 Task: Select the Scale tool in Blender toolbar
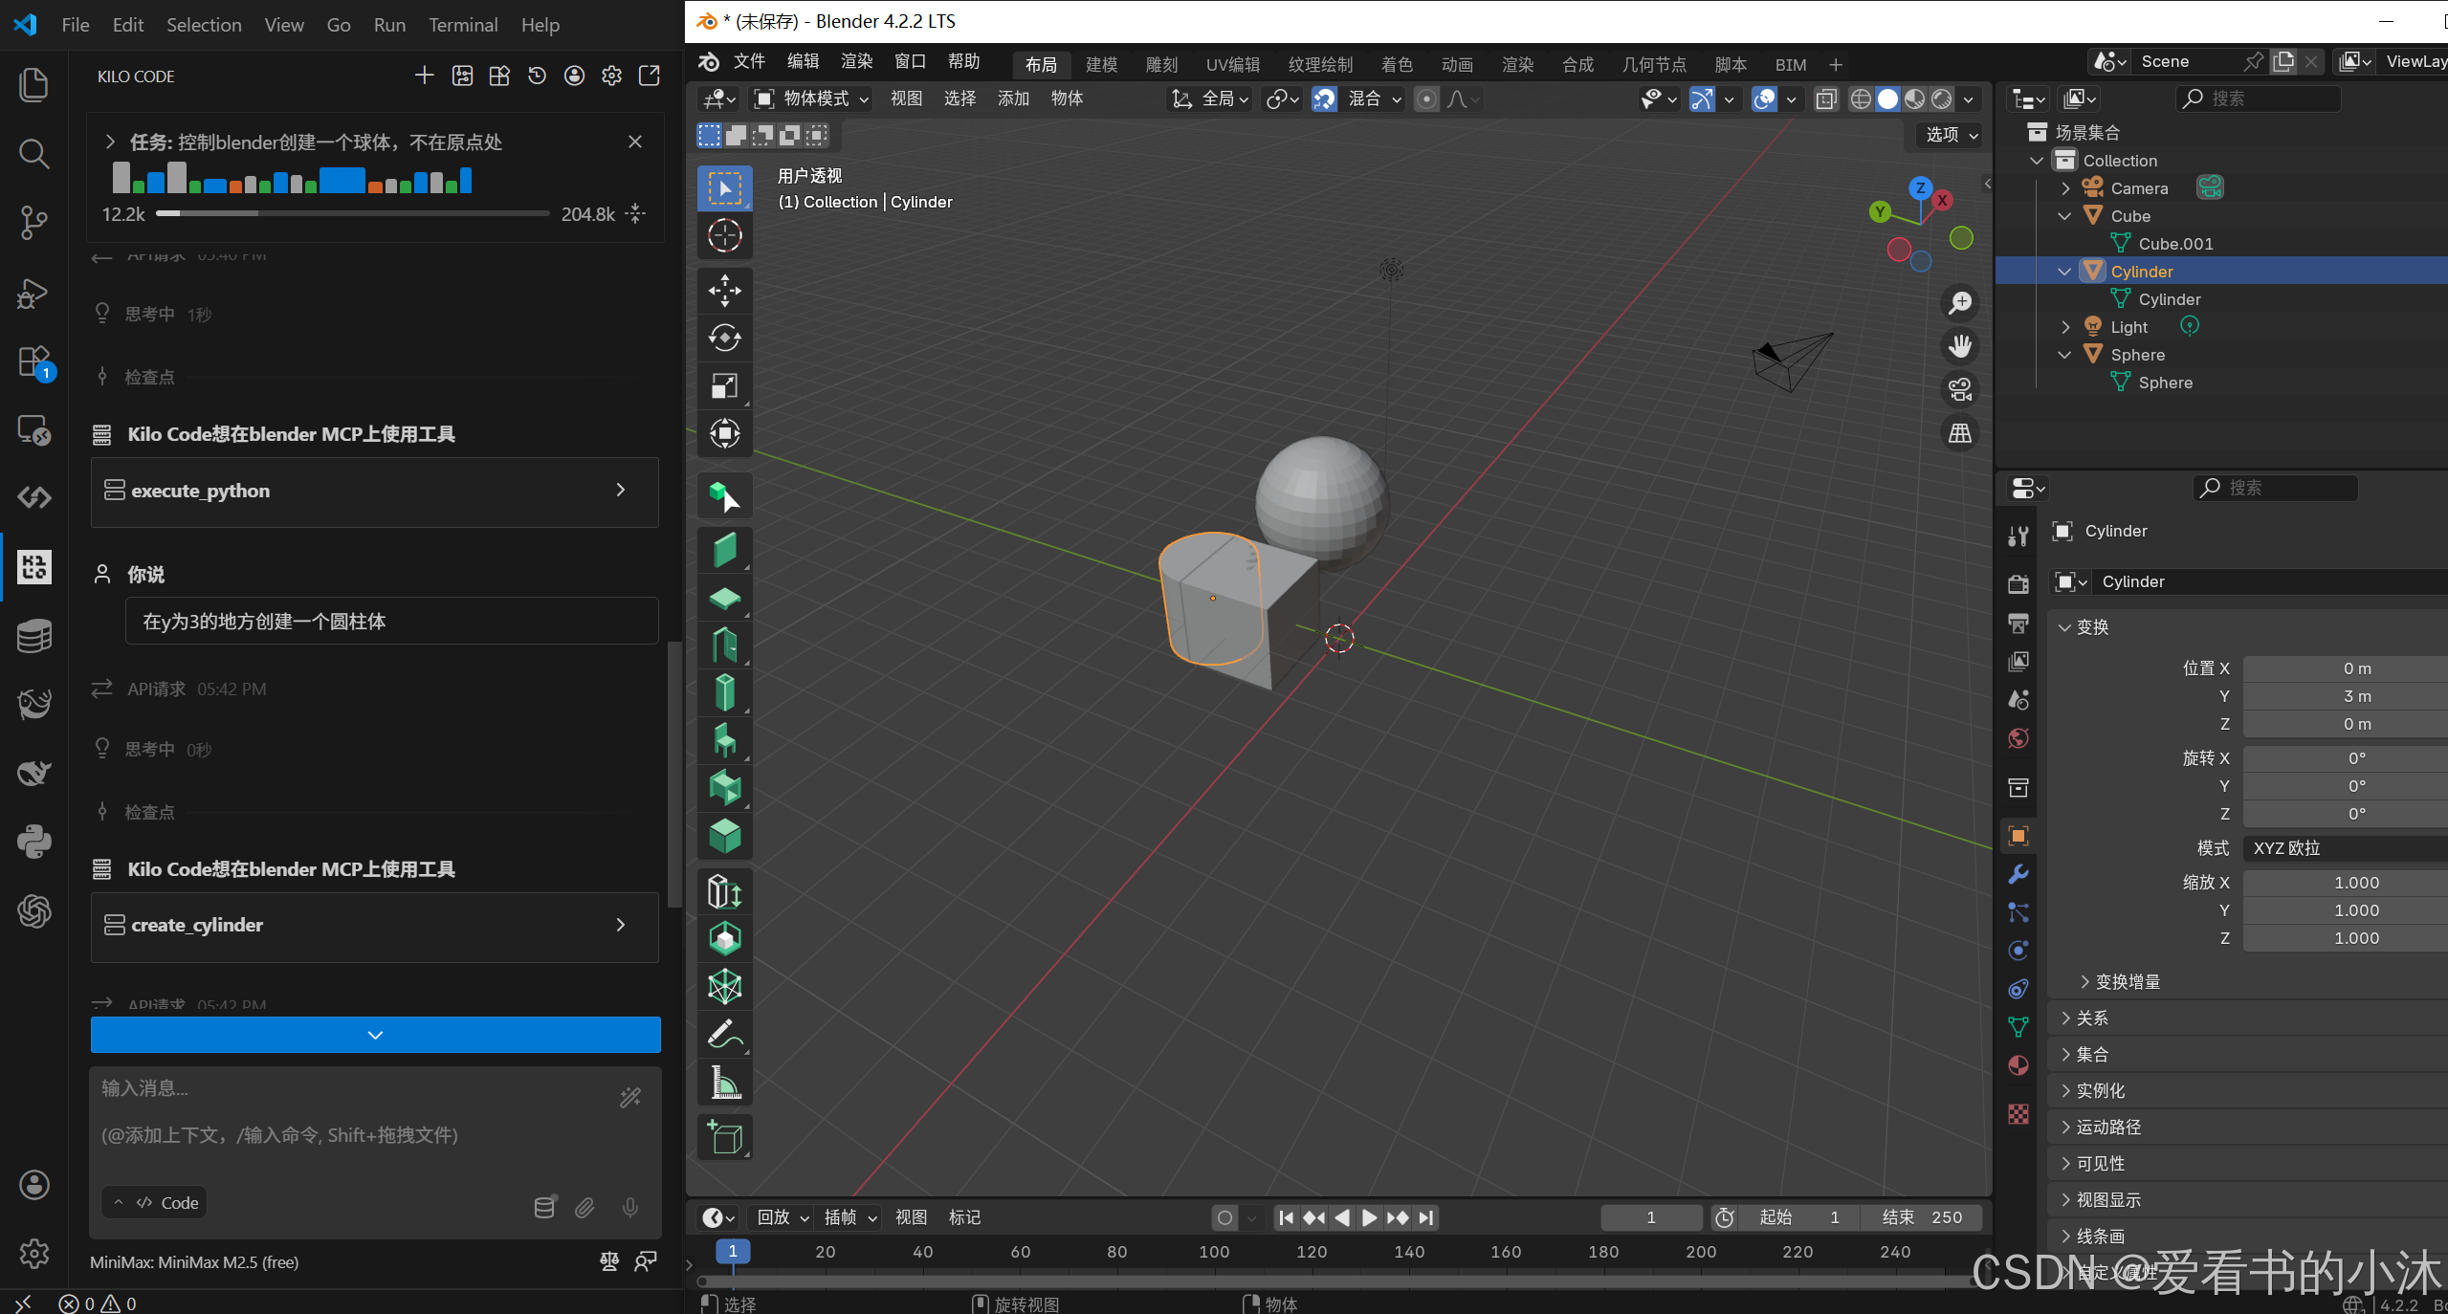tap(724, 385)
